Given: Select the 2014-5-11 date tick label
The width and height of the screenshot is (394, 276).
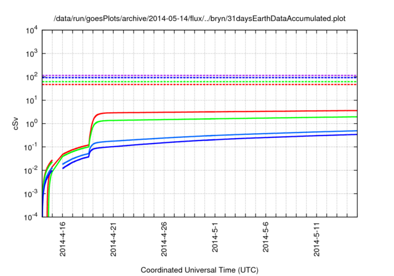Looking at the screenshot, I should coord(316,239).
